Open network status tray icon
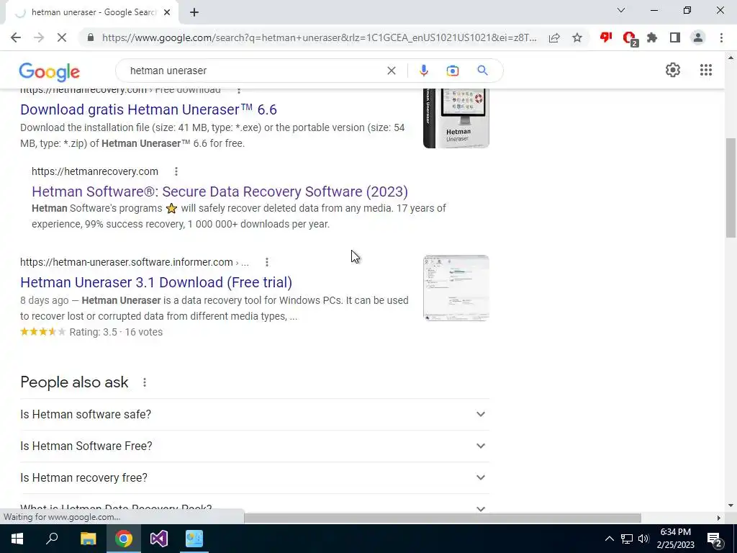The width and height of the screenshot is (737, 553). (627, 539)
